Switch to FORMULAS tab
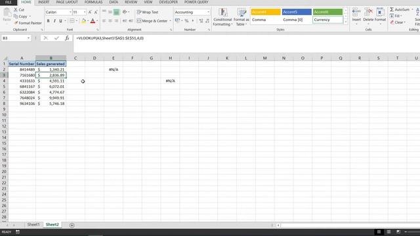Screen dimensions: 420x236 pyautogui.click(x=93, y=2)
